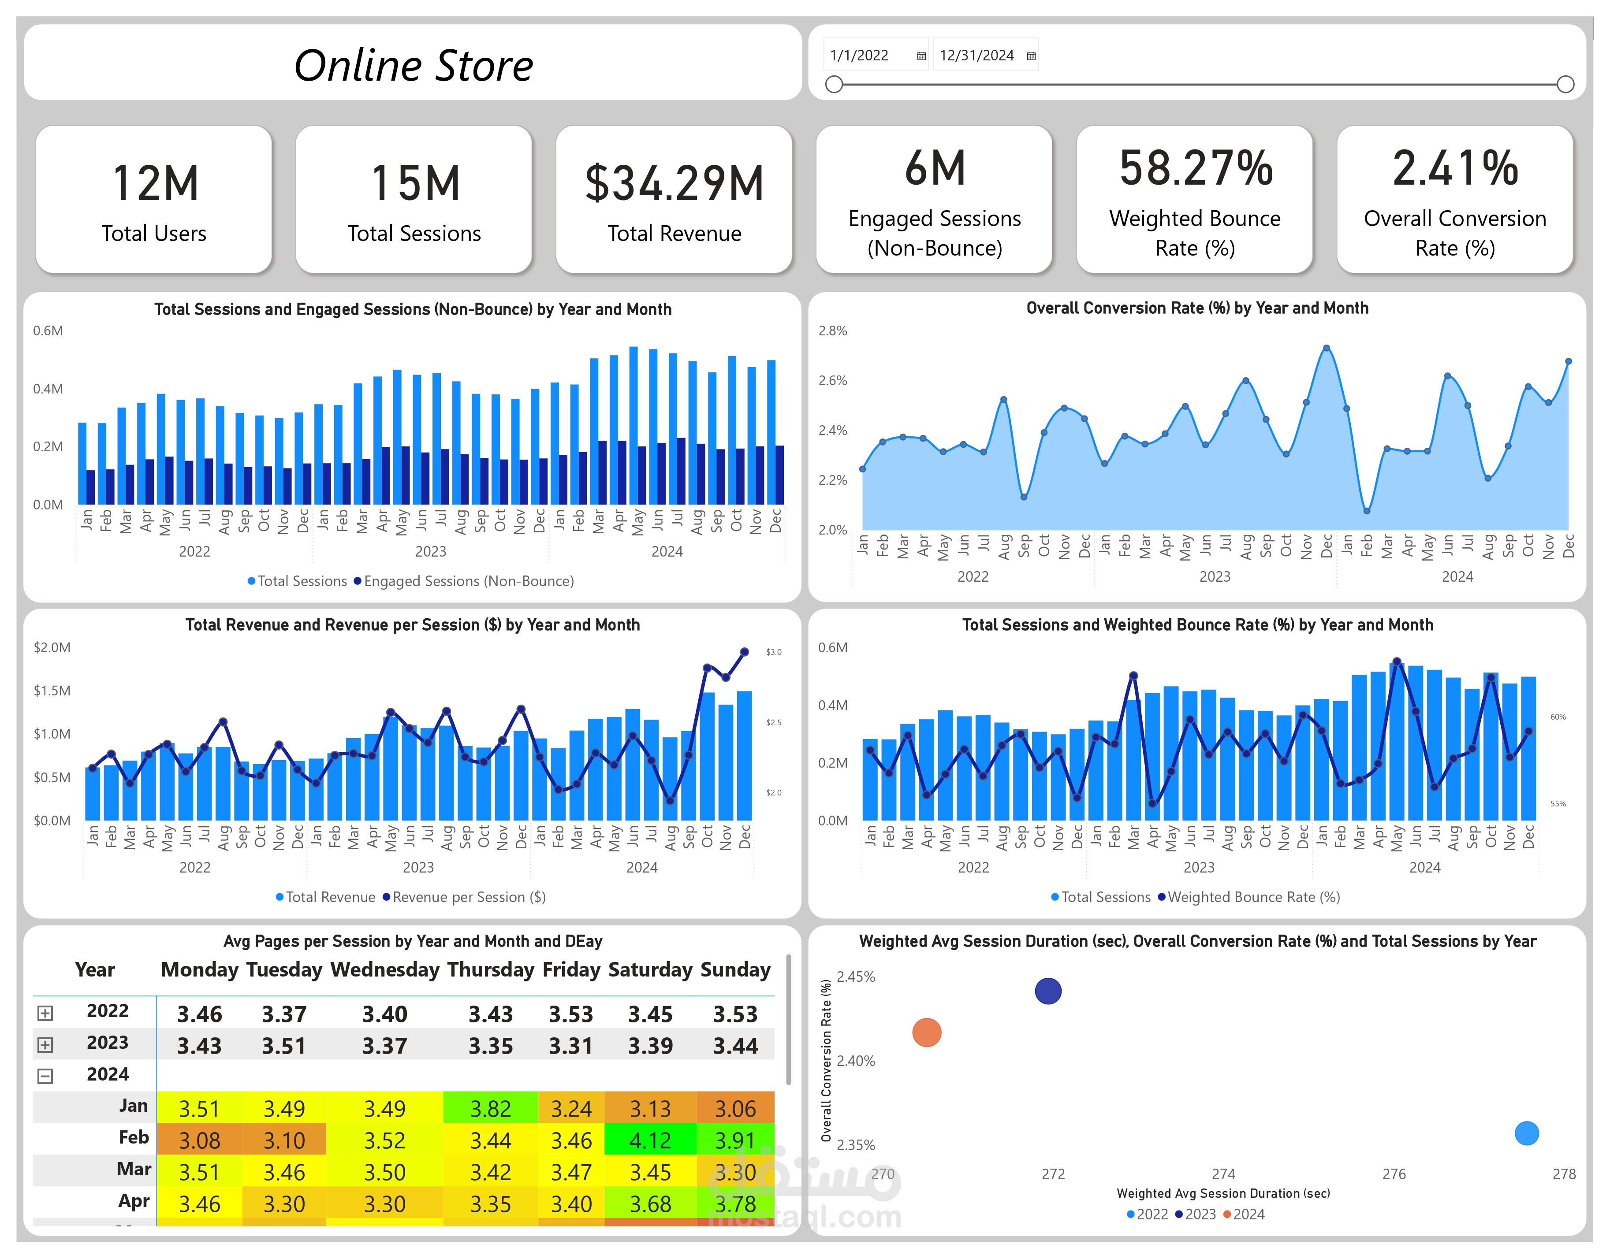This screenshot has width=1610, height=1259.
Task: Click the start date field showing 1/1/2022
Action: (876, 55)
